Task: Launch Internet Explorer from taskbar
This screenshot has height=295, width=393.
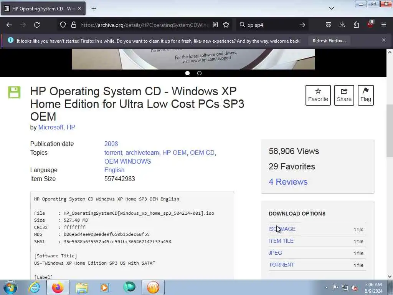Action: 34,287
